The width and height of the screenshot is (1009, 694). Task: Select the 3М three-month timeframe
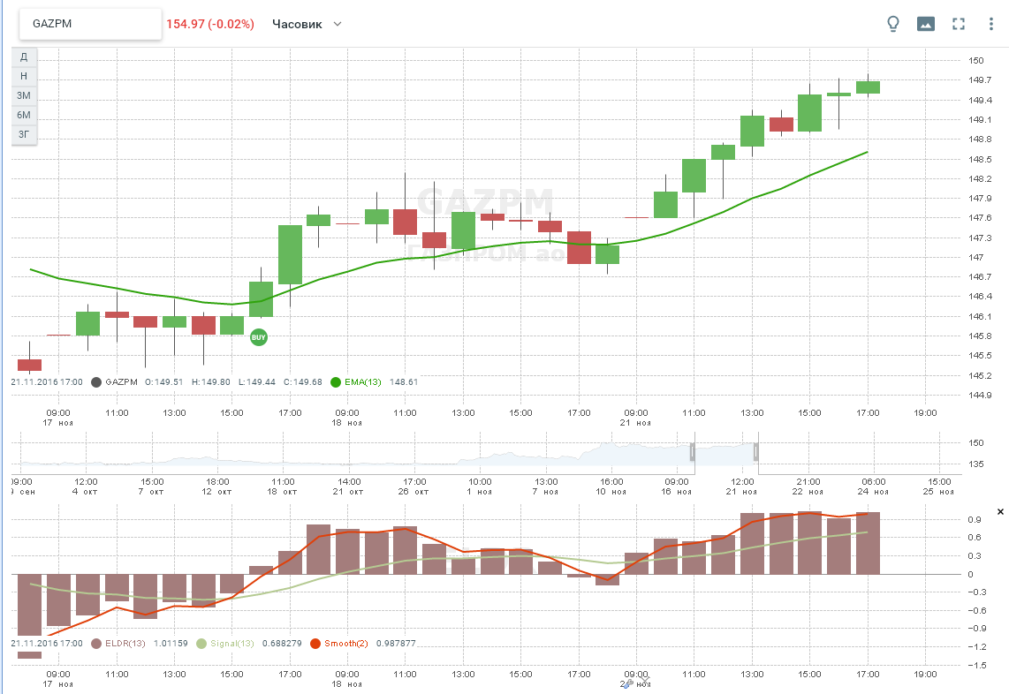(24, 95)
